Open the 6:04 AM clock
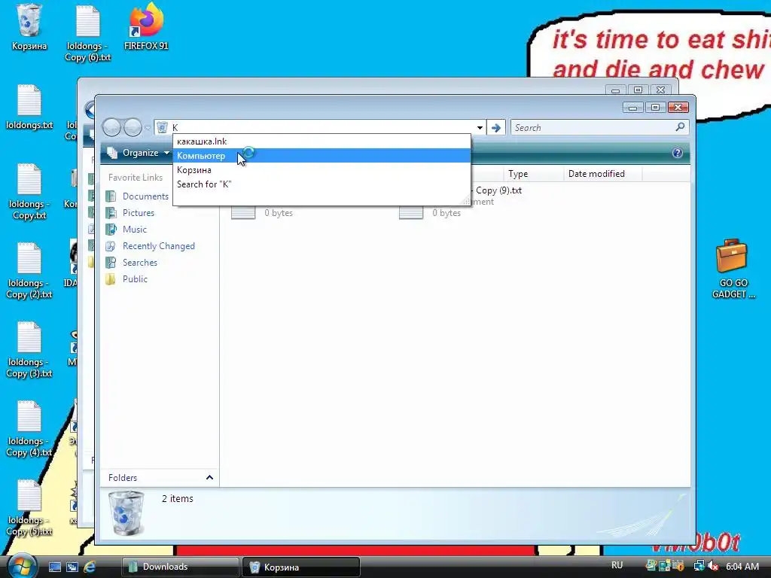771x578 pixels. pos(742,567)
